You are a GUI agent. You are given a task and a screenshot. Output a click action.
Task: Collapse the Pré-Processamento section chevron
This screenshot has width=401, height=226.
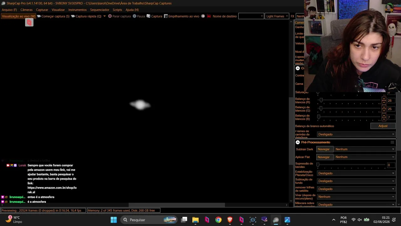298,142
